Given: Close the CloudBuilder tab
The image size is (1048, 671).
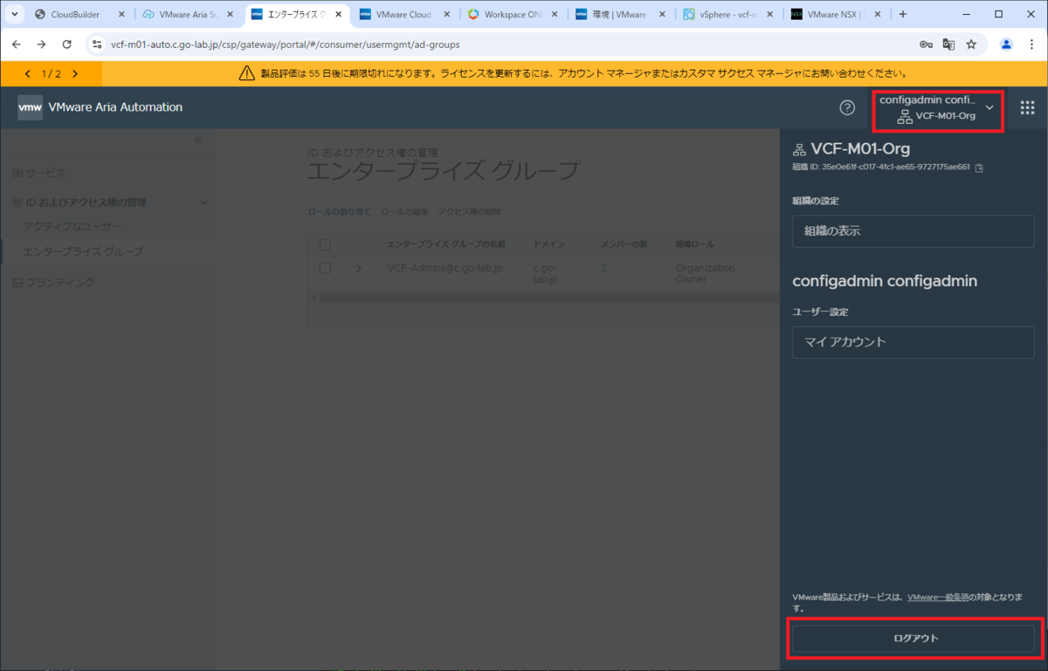Looking at the screenshot, I should (121, 15).
